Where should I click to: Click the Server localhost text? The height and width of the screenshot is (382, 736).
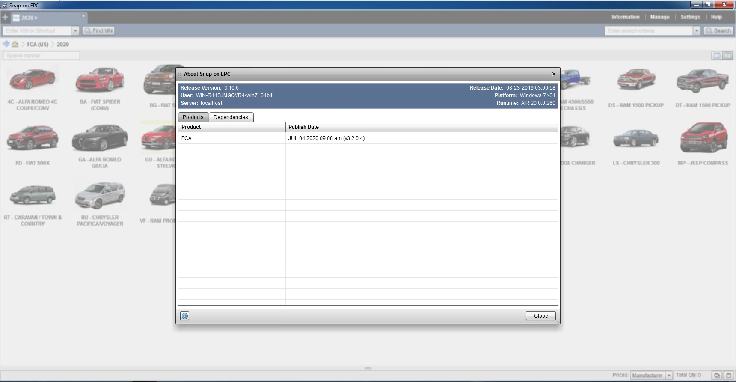[202, 103]
